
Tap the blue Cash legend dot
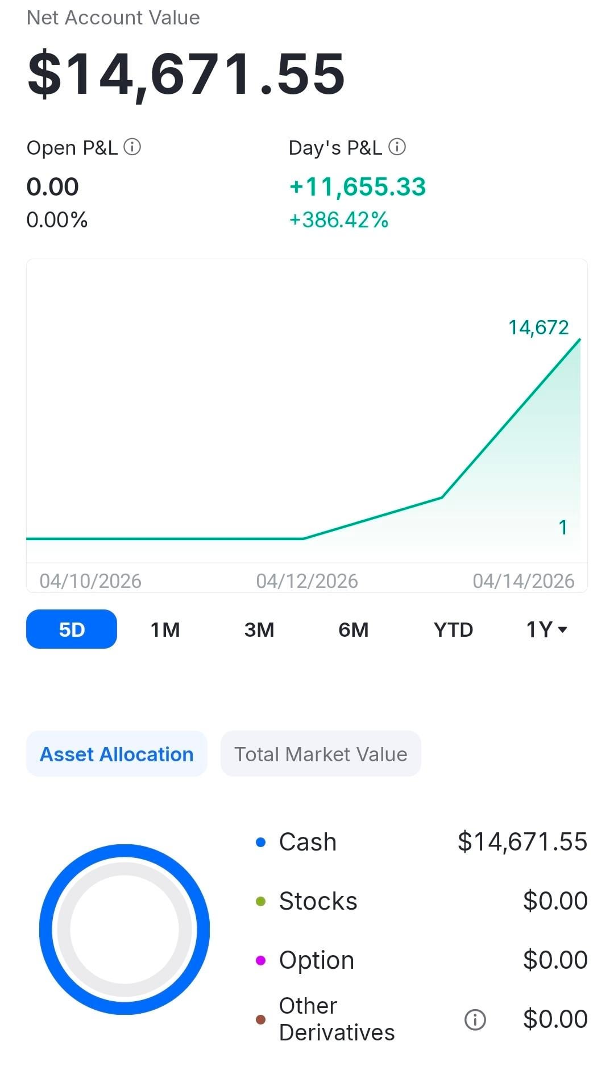pos(261,842)
